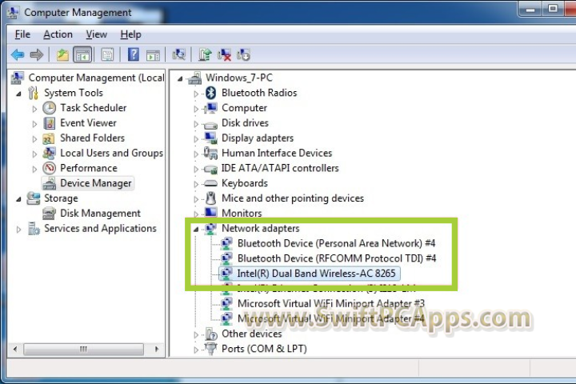Toggle the Show/Hide Action Pane icon

click(153, 55)
